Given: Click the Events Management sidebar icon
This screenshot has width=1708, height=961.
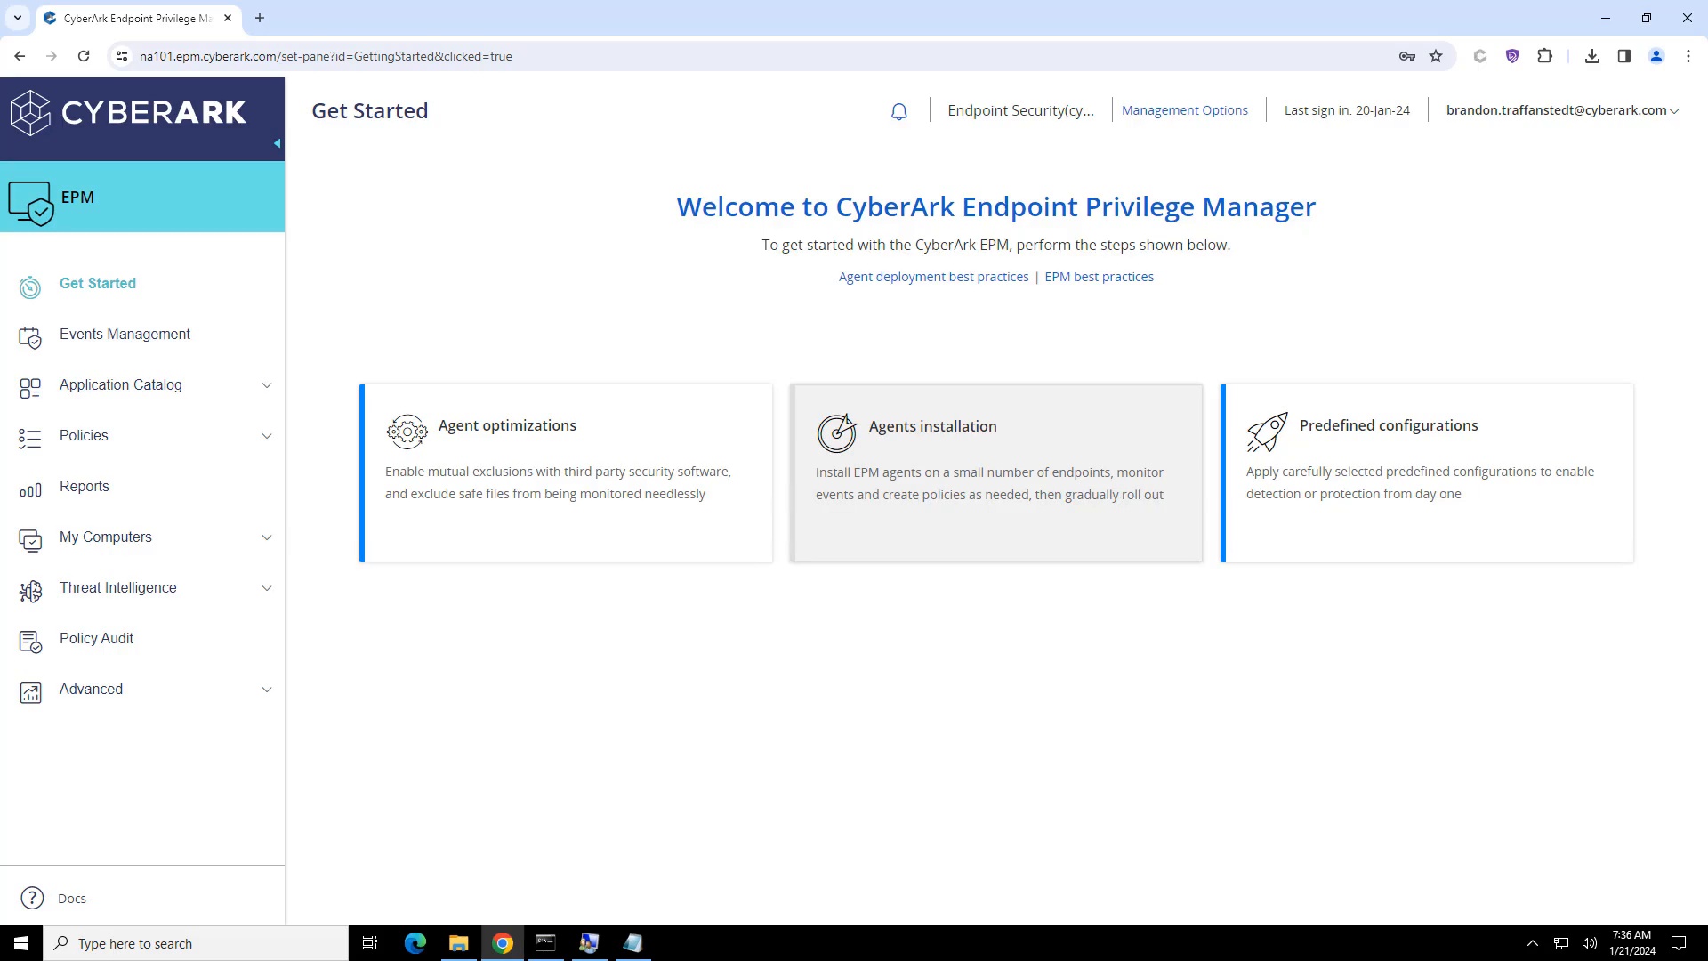Looking at the screenshot, I should 29,337.
